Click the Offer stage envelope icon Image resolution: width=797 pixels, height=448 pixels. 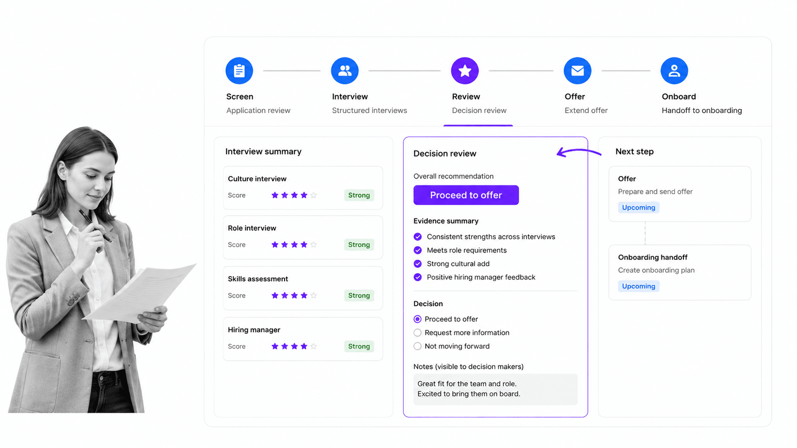[x=577, y=71]
